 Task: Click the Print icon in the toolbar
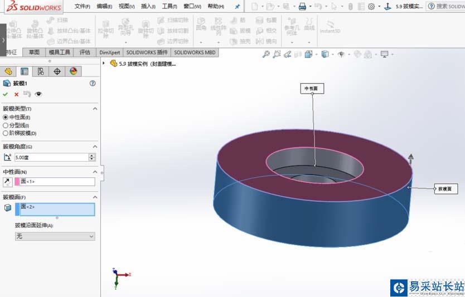[302, 6]
